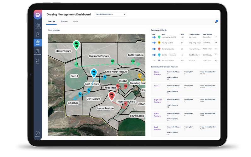Click the red 75 herd map pin
This screenshot has height=157, width=251.
pyautogui.click(x=111, y=96)
